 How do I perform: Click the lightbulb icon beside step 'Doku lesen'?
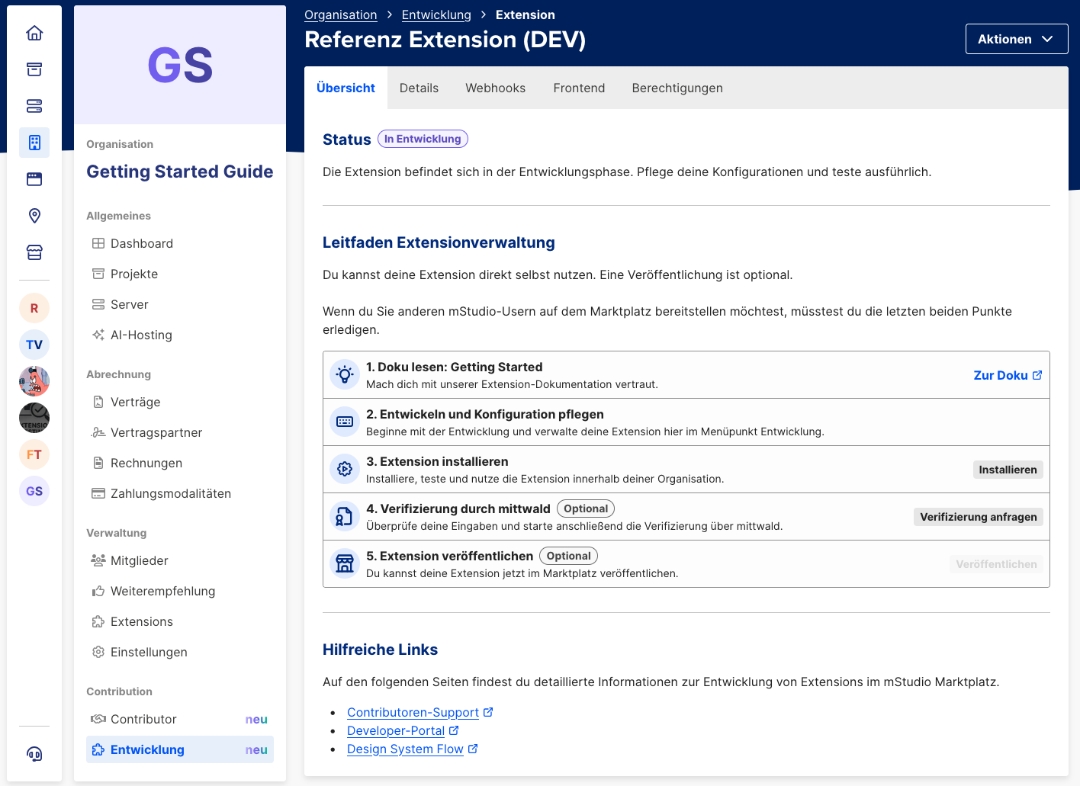click(345, 374)
